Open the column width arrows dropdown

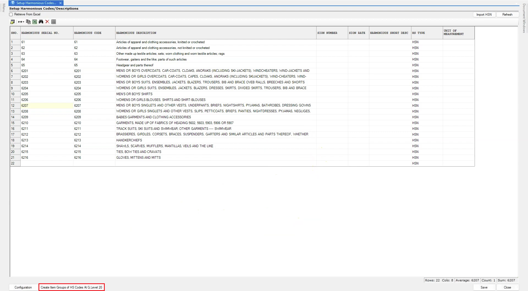(21, 22)
